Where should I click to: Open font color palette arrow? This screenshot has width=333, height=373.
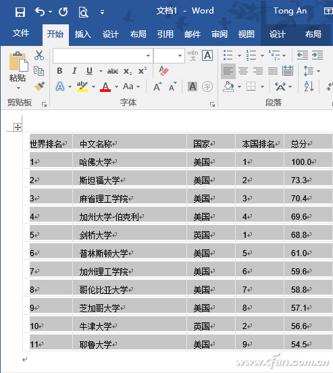117,86
